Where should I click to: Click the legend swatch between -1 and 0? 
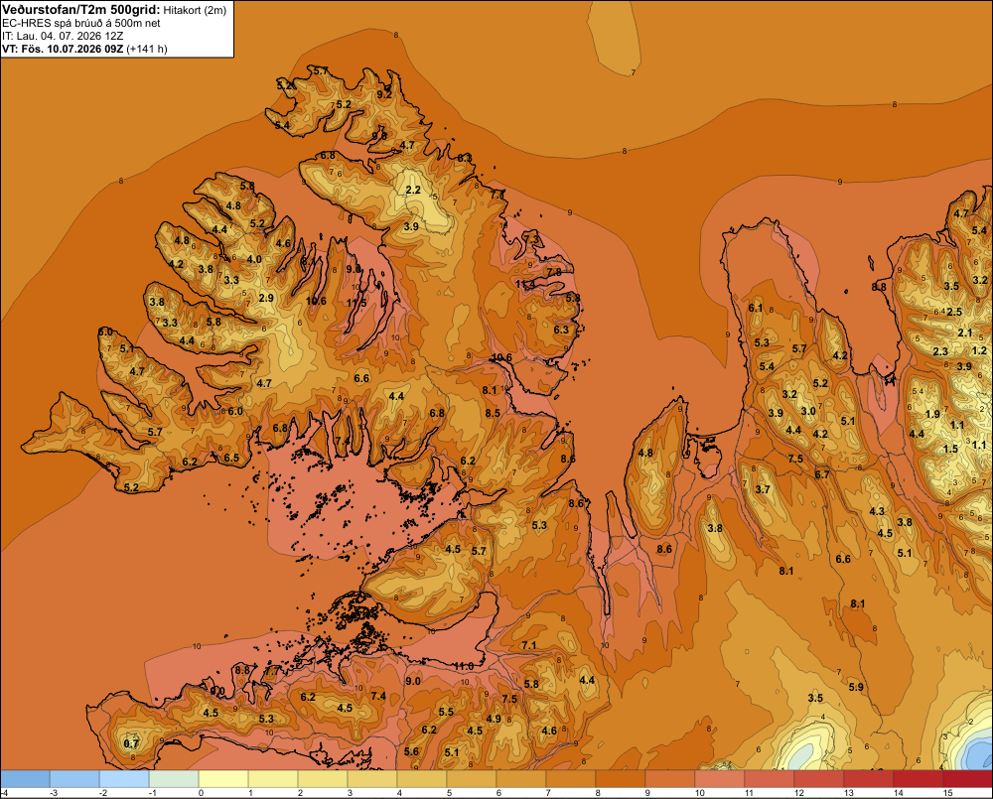click(174, 779)
